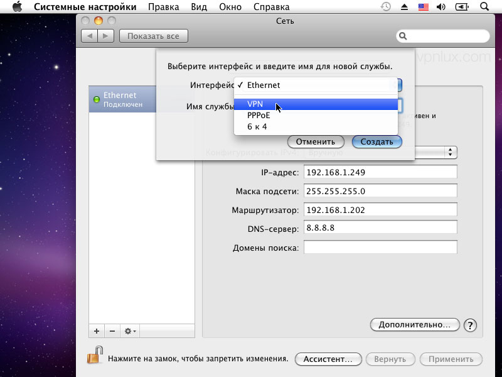Screen dimensions: 502x377
Task: Open the Apple menu
Action: coord(16,7)
